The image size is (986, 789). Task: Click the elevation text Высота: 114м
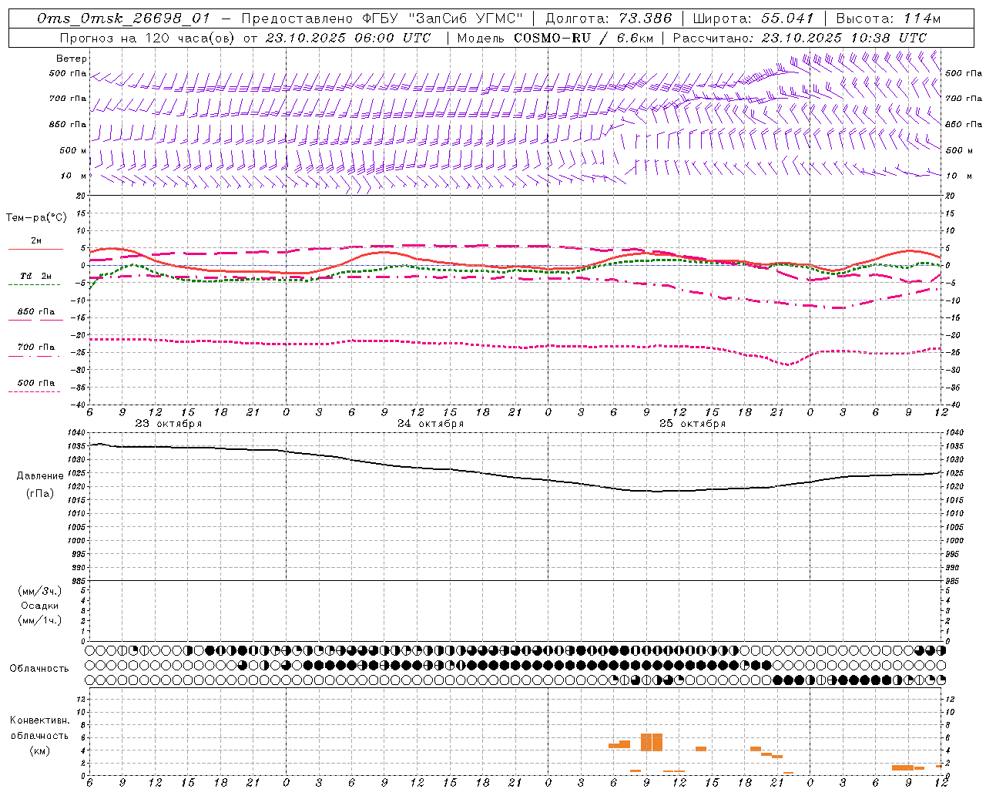pyautogui.click(x=888, y=18)
